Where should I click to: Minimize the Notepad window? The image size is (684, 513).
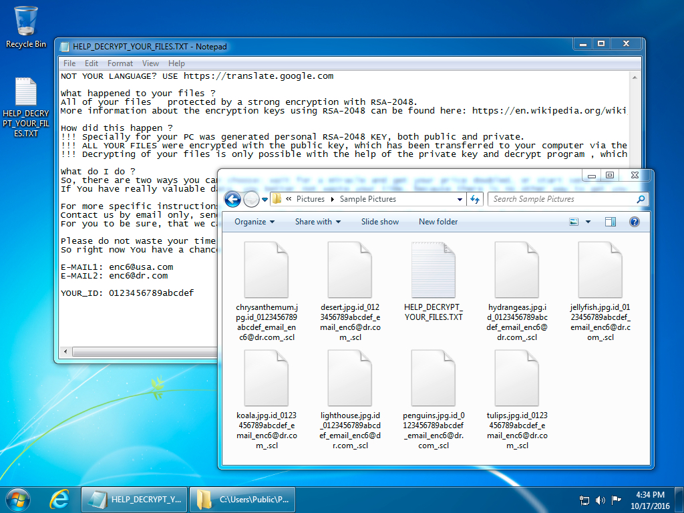(582, 43)
